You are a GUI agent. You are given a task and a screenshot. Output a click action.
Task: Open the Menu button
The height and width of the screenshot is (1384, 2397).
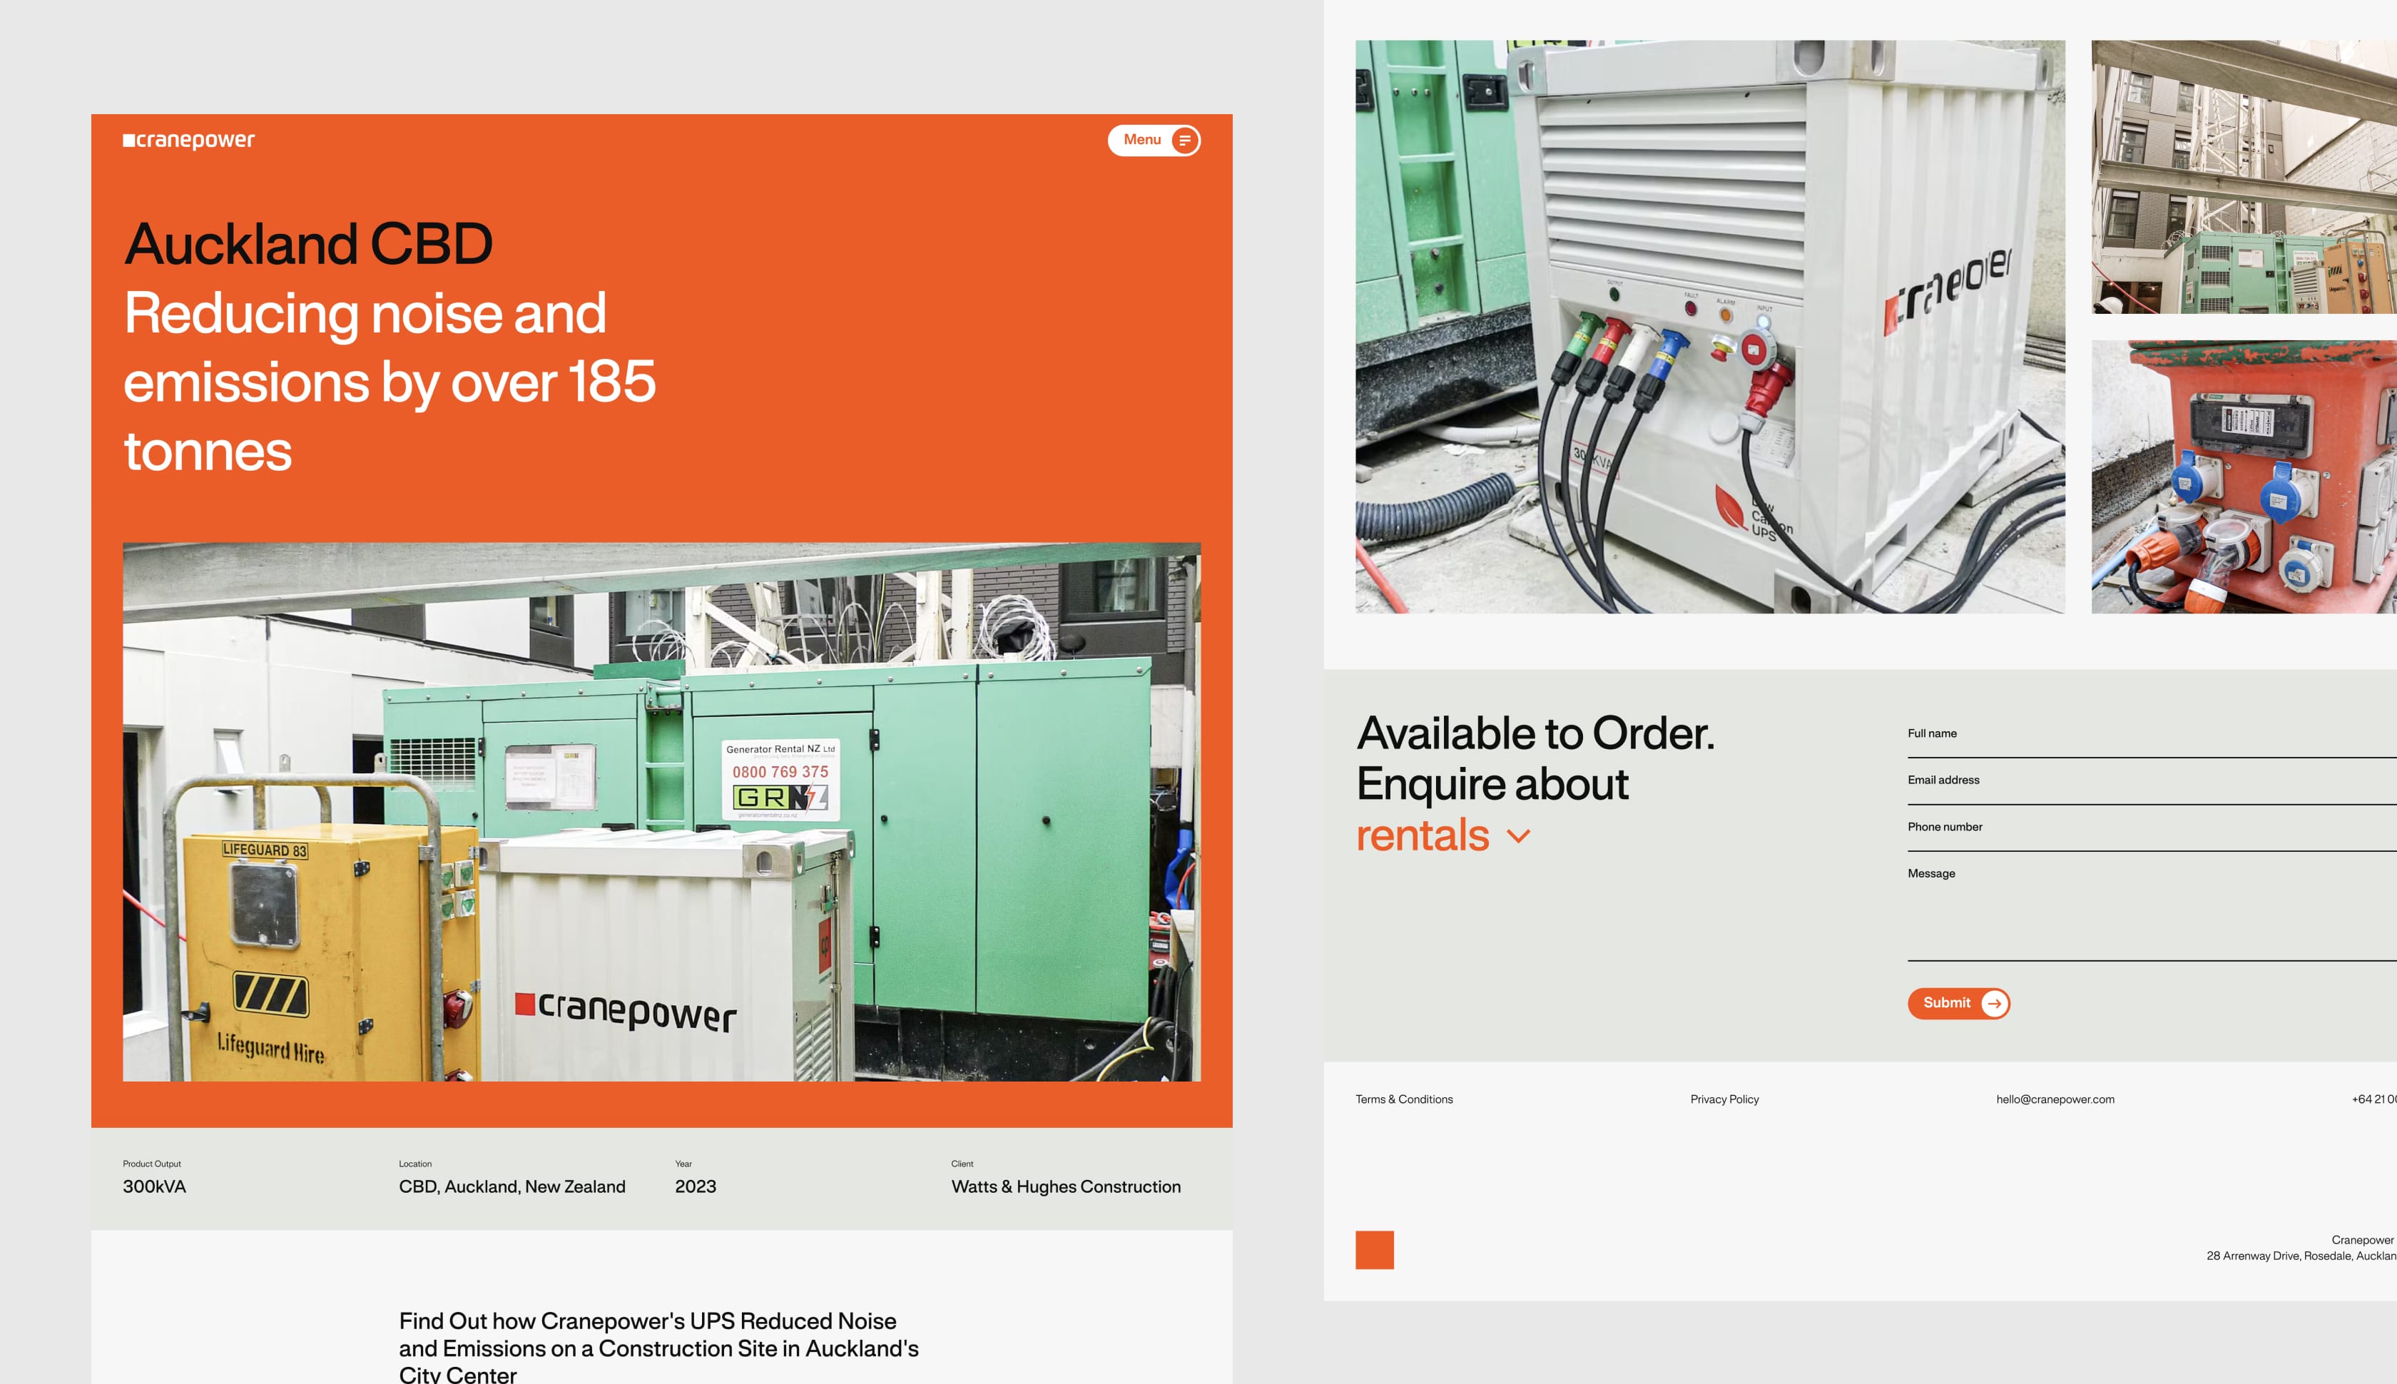coord(1154,140)
